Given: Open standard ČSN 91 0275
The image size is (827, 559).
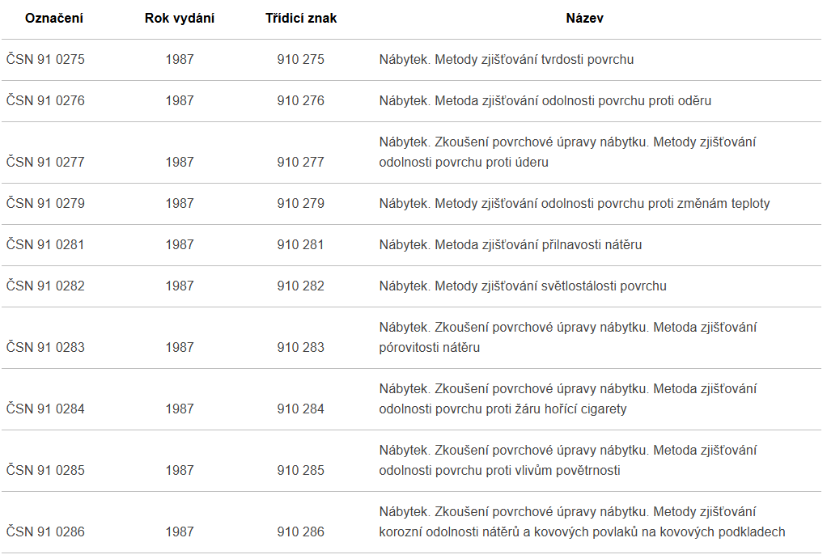Looking at the screenshot, I should (45, 60).
